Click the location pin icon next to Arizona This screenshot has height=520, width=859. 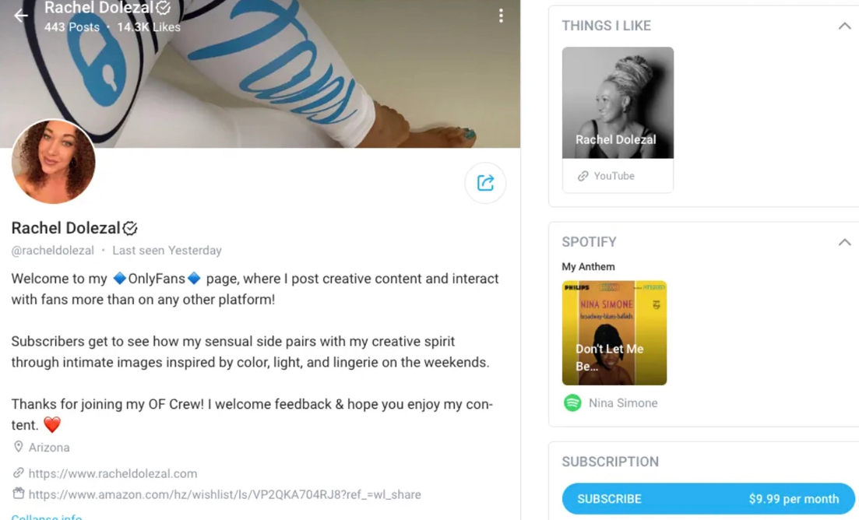pos(18,447)
